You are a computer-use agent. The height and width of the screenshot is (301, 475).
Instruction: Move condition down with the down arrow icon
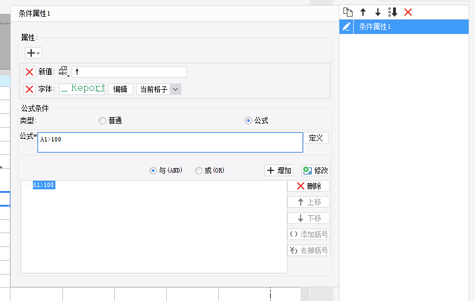378,12
